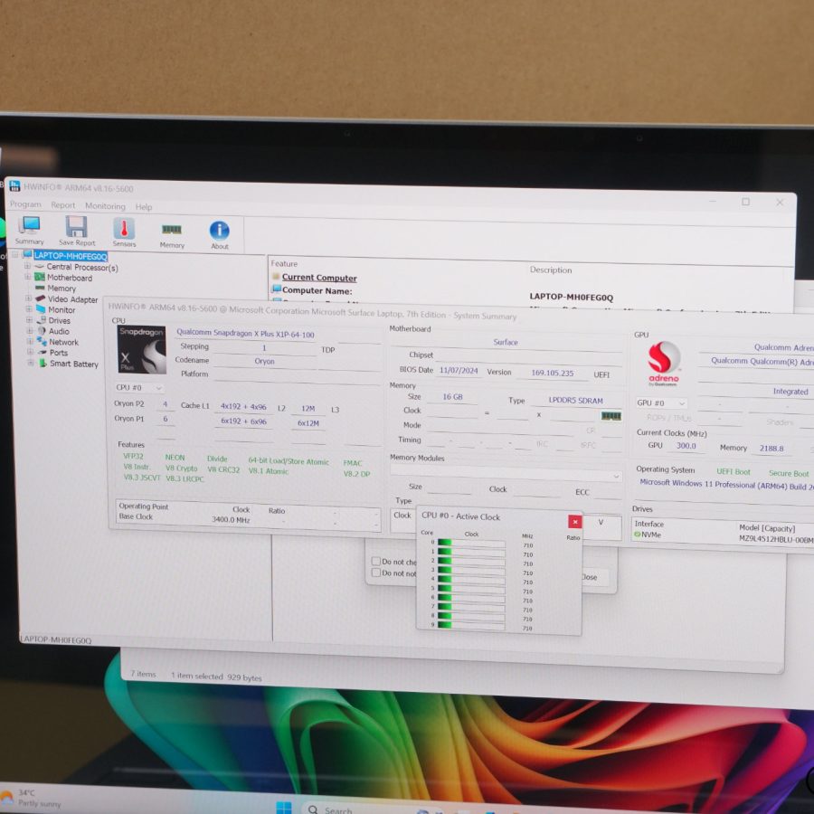Open the GPU #0 dropdown
The height and width of the screenshot is (814, 814).
pyautogui.click(x=661, y=402)
